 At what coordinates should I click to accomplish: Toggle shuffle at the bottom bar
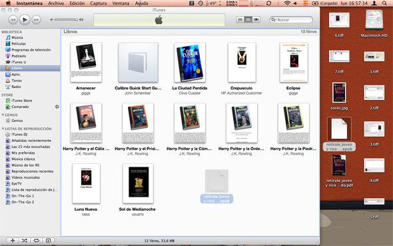(x=24, y=241)
